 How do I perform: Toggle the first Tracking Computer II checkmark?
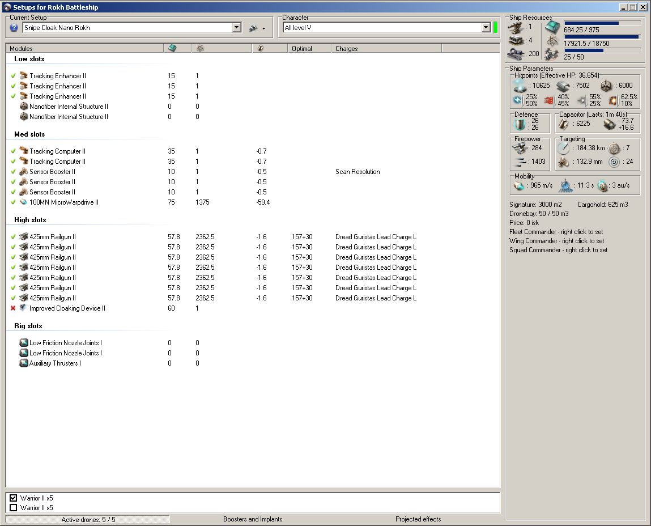[13, 151]
